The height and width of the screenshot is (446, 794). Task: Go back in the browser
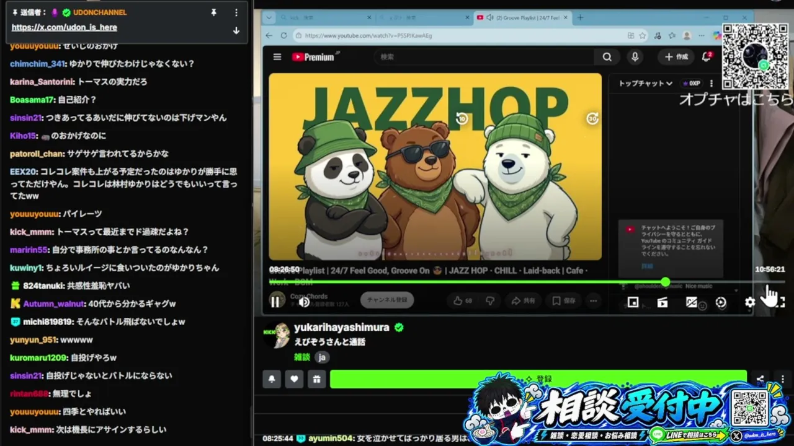click(269, 35)
